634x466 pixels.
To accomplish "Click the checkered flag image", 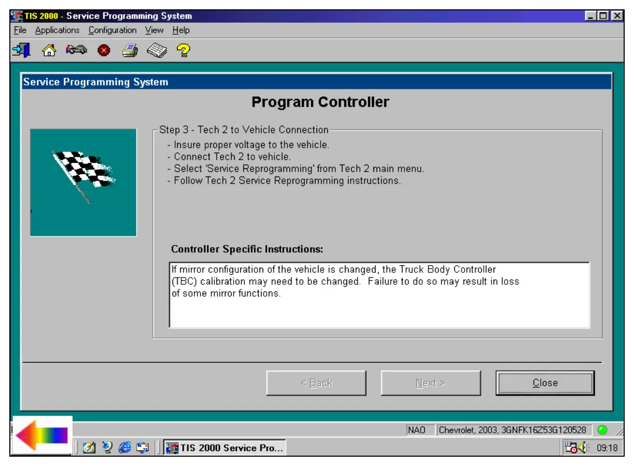I will click(x=83, y=182).
